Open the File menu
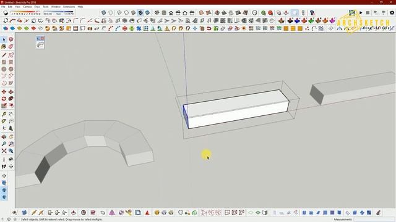 click(3, 7)
